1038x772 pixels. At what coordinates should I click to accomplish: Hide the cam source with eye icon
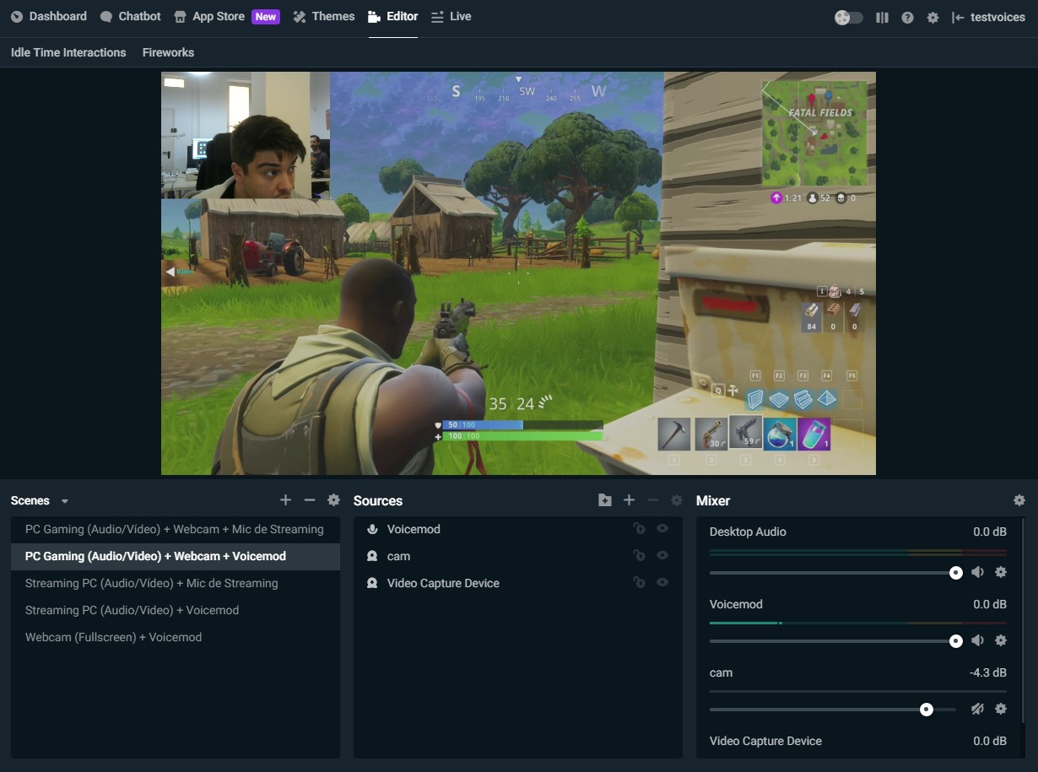(x=662, y=556)
